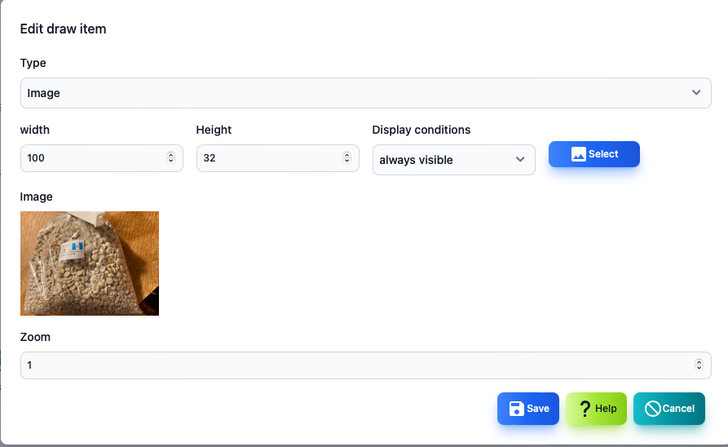The image size is (728, 447).
Task: Click the floppy disk icon on Save
Action: click(x=516, y=409)
